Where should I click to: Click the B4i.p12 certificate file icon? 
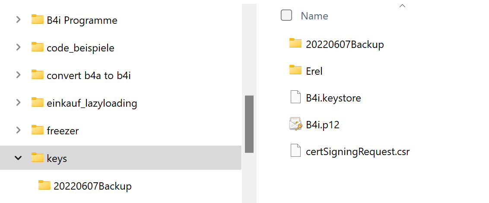[295, 124]
